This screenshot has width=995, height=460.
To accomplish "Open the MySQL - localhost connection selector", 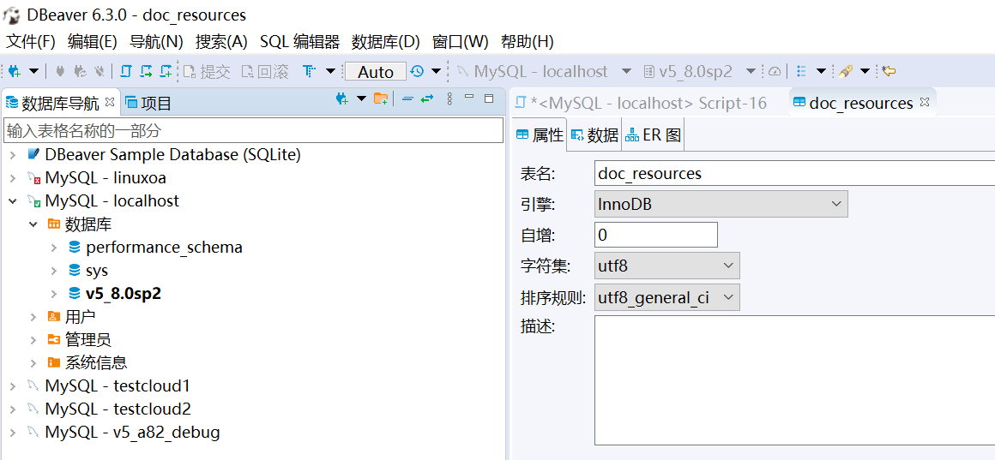I will (545, 72).
